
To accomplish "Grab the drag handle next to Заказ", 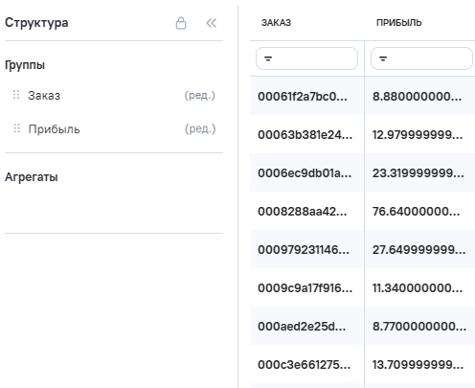I will pyautogui.click(x=16, y=95).
